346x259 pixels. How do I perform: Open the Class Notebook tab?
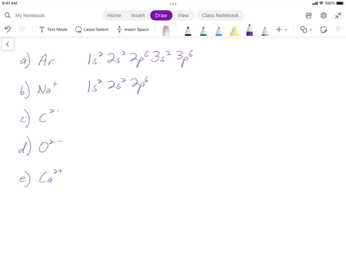click(221, 15)
